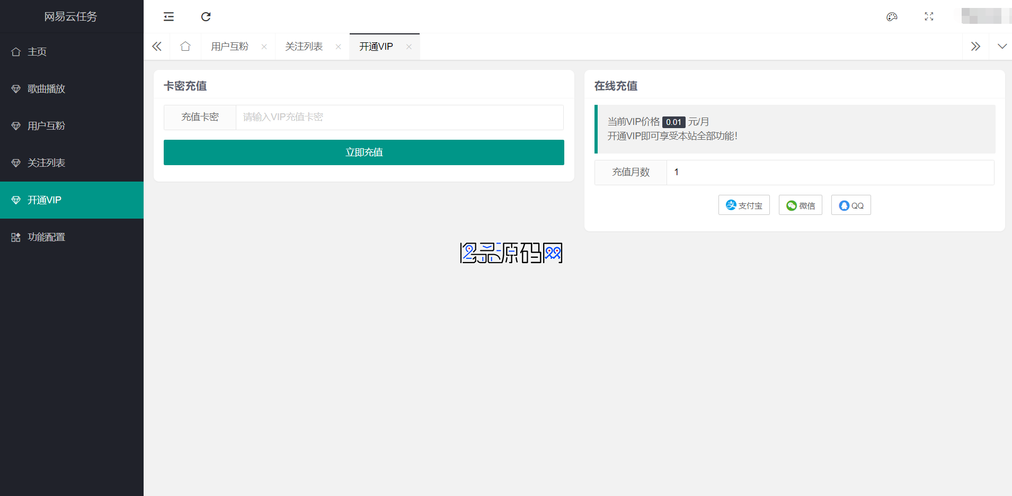1012x496 pixels.
Task: Switch to the 用户互粉 tab
Action: pos(229,47)
